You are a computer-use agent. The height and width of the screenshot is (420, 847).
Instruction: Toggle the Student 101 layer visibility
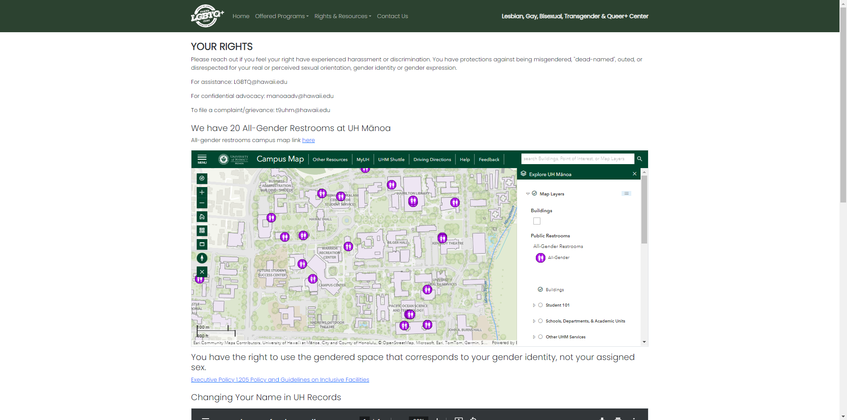tap(540, 305)
